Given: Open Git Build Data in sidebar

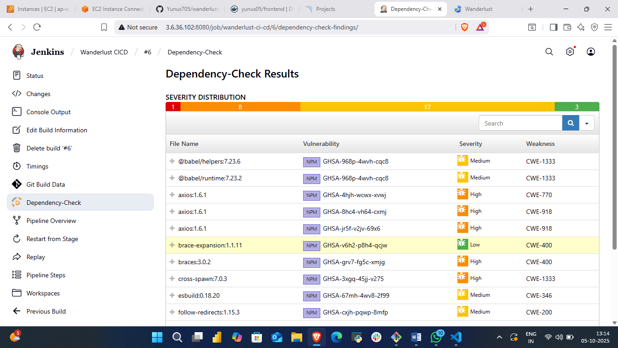Looking at the screenshot, I should pyautogui.click(x=45, y=184).
